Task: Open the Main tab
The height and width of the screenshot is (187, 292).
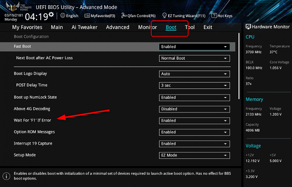Action: pyautogui.click(x=57, y=27)
